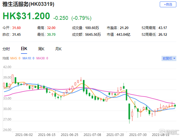
Task: Click the 33.00 price axis label
Action: [7, 98]
